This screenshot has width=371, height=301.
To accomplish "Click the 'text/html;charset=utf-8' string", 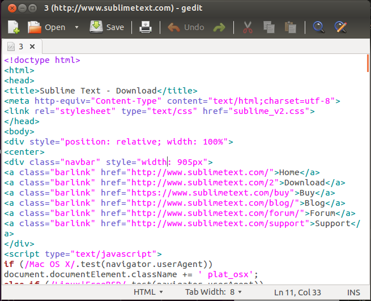I will click(x=271, y=101).
